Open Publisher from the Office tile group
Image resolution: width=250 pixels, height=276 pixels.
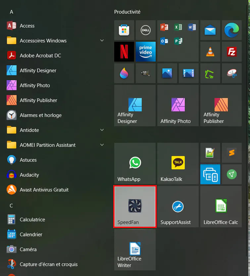click(x=178, y=41)
